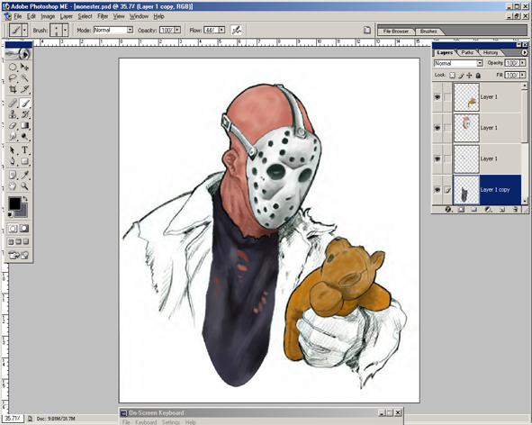Toggle Lock position
This screenshot has width=532, height=425.
click(469, 76)
